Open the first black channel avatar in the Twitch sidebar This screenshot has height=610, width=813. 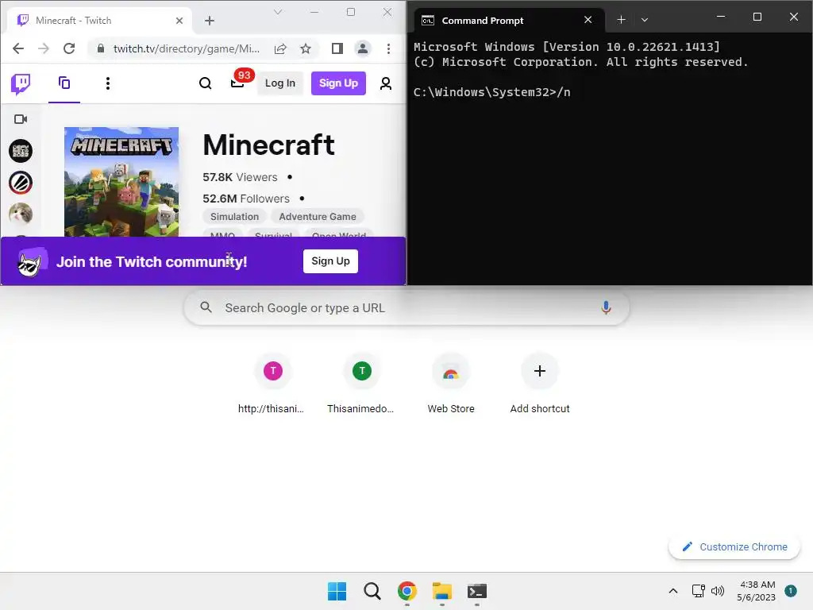(21, 151)
